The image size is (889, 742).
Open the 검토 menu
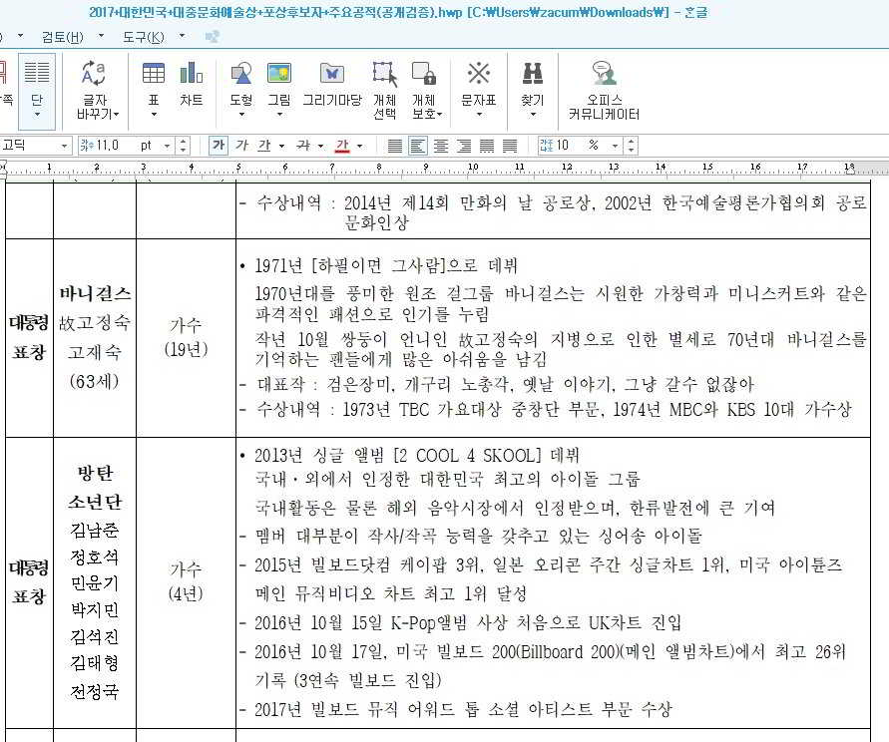pos(62,37)
